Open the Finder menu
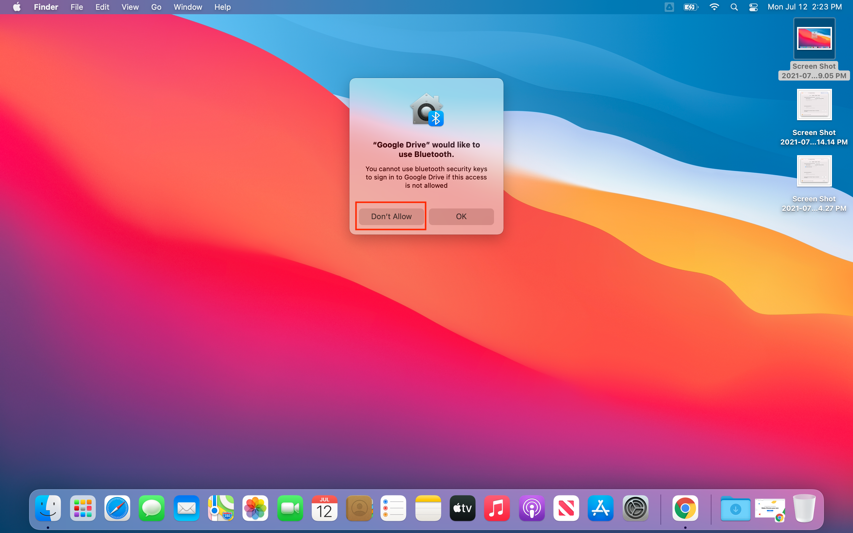Screen dimensions: 853x533 [46, 7]
